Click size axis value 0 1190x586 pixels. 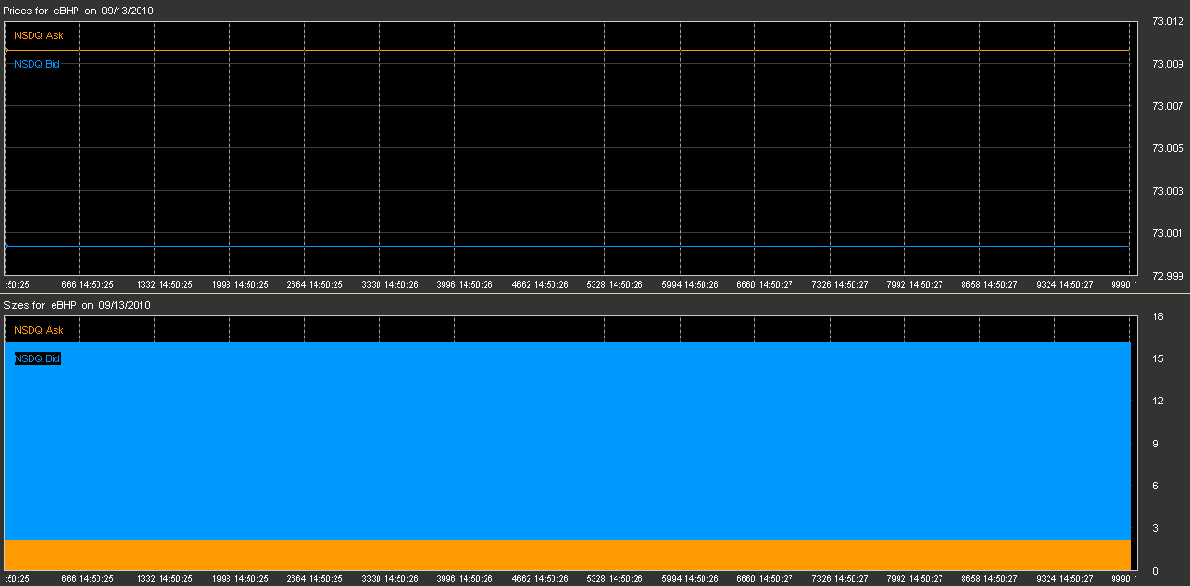click(1155, 571)
